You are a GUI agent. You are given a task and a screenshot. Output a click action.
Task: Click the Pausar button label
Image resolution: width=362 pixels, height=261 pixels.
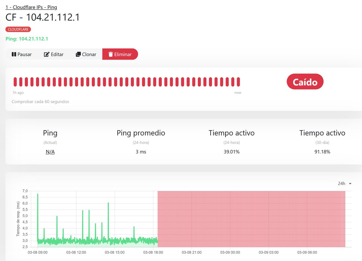24,54
